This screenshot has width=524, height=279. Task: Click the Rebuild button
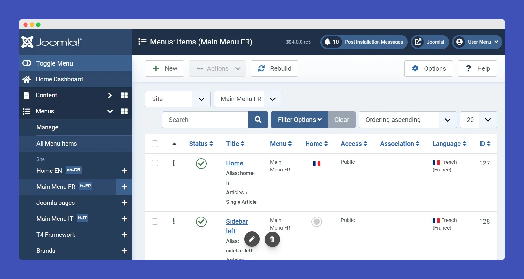[274, 68]
